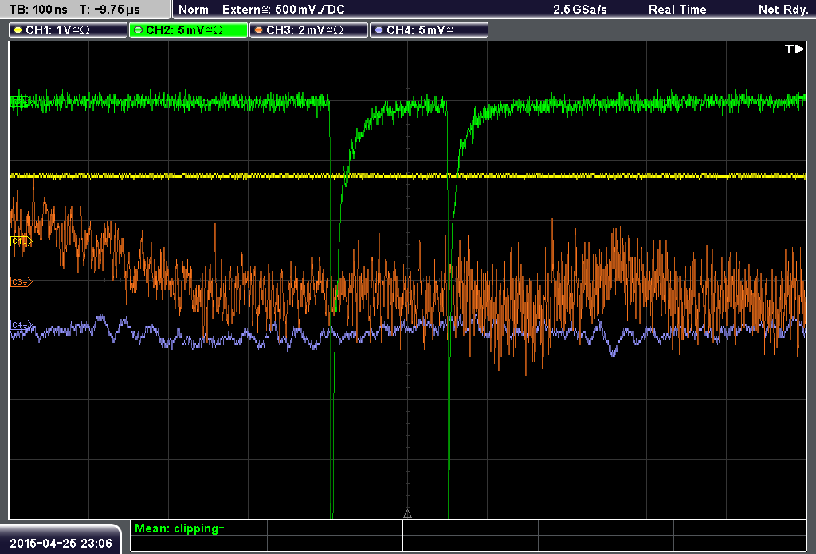Click the Mean: clipping measurement result
816x554 pixels.
[179, 528]
